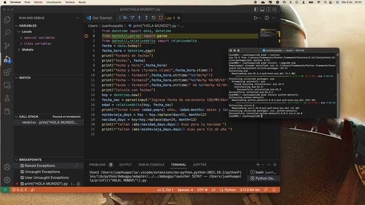Switch to the JUPYTER tab
Image resolution: width=365 pixels, height=205 pixels.
pos(200,165)
